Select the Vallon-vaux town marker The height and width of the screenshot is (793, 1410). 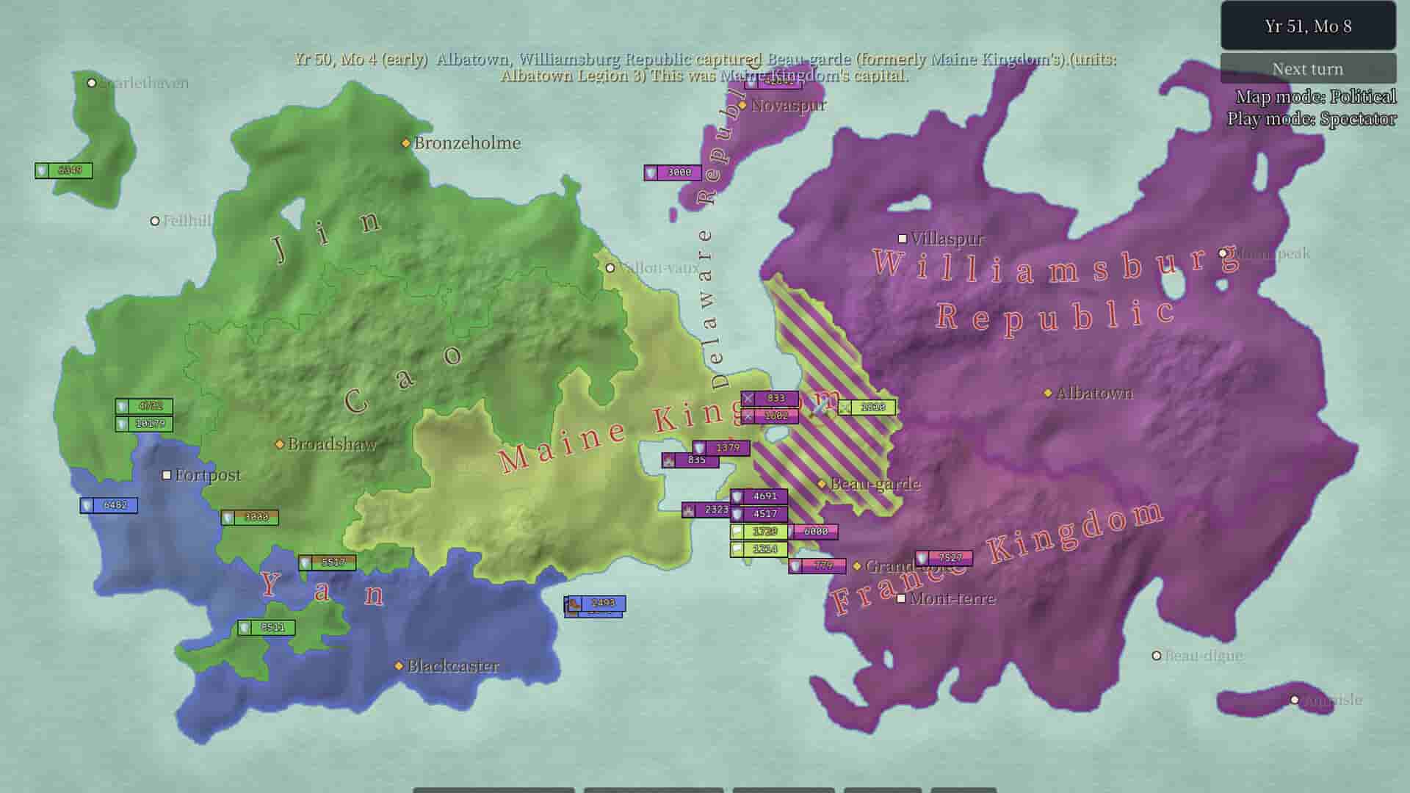[610, 268]
